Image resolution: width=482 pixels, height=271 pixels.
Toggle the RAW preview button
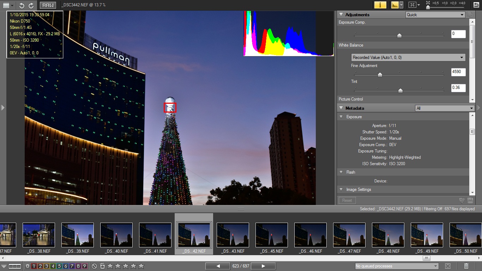(x=47, y=5)
